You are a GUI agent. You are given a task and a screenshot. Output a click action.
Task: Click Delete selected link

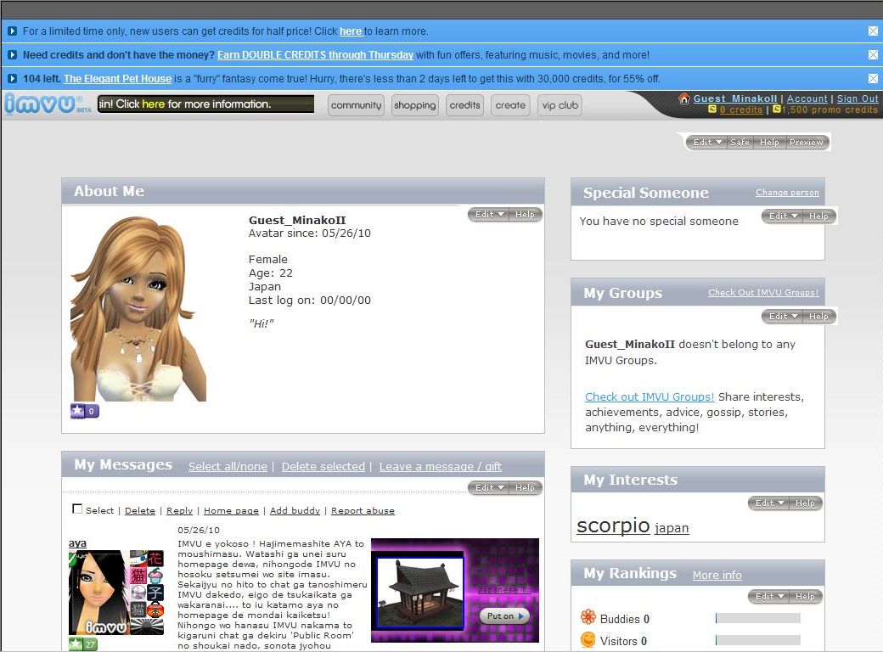click(323, 466)
